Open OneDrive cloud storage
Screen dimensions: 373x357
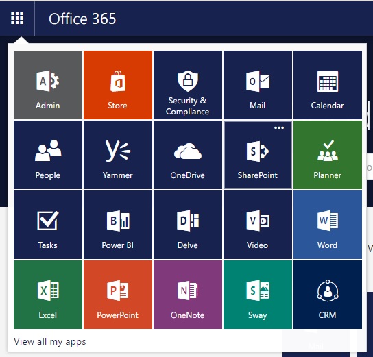pos(188,155)
